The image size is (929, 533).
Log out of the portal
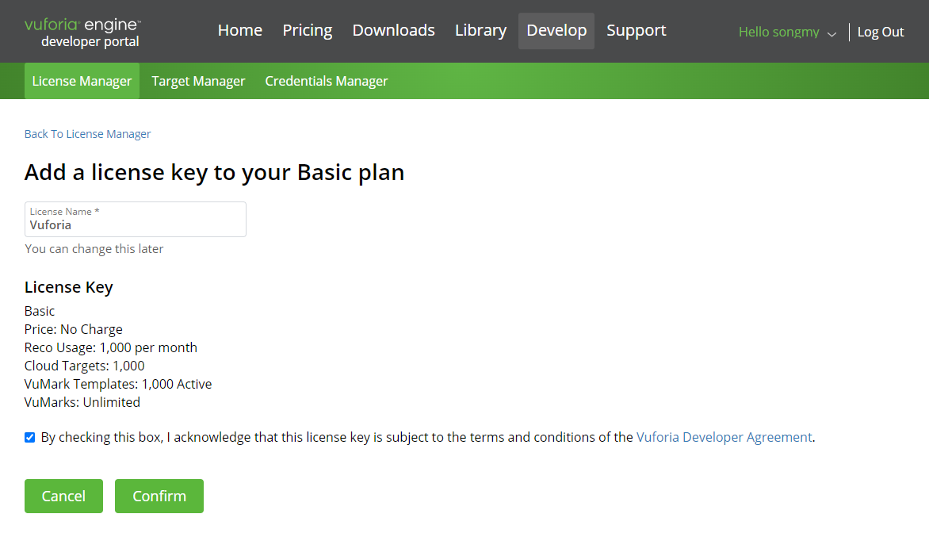[x=881, y=32]
